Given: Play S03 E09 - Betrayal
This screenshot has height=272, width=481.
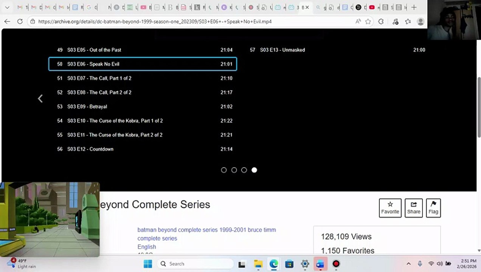Looking at the screenshot, I should click(143, 107).
